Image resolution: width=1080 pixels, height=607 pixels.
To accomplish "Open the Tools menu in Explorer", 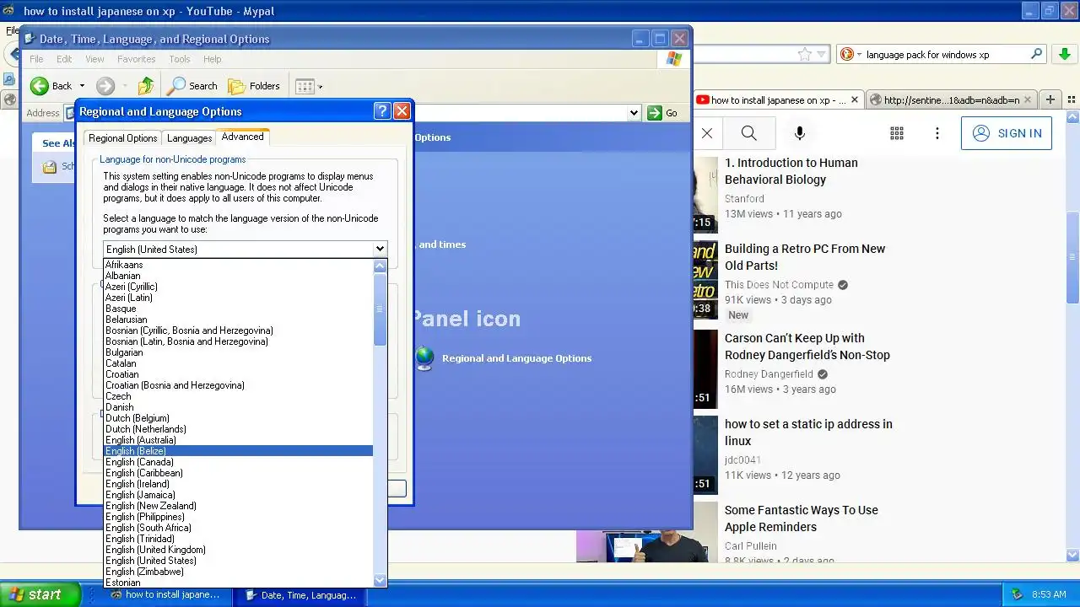I will coord(179,59).
